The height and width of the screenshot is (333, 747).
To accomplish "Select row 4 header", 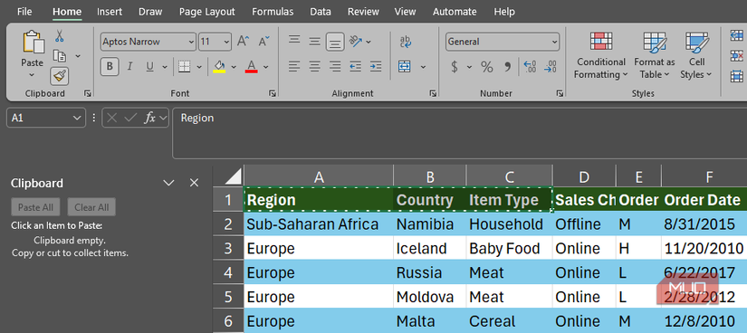I will click(x=228, y=272).
